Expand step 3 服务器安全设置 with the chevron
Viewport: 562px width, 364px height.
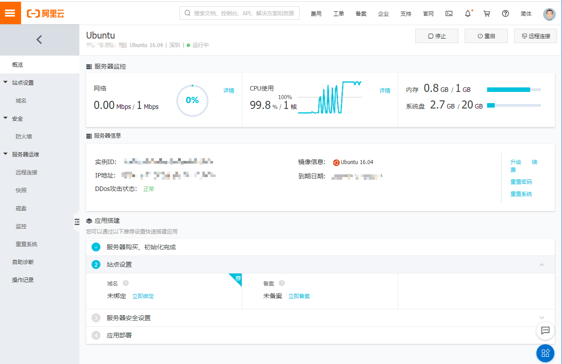[542, 318]
